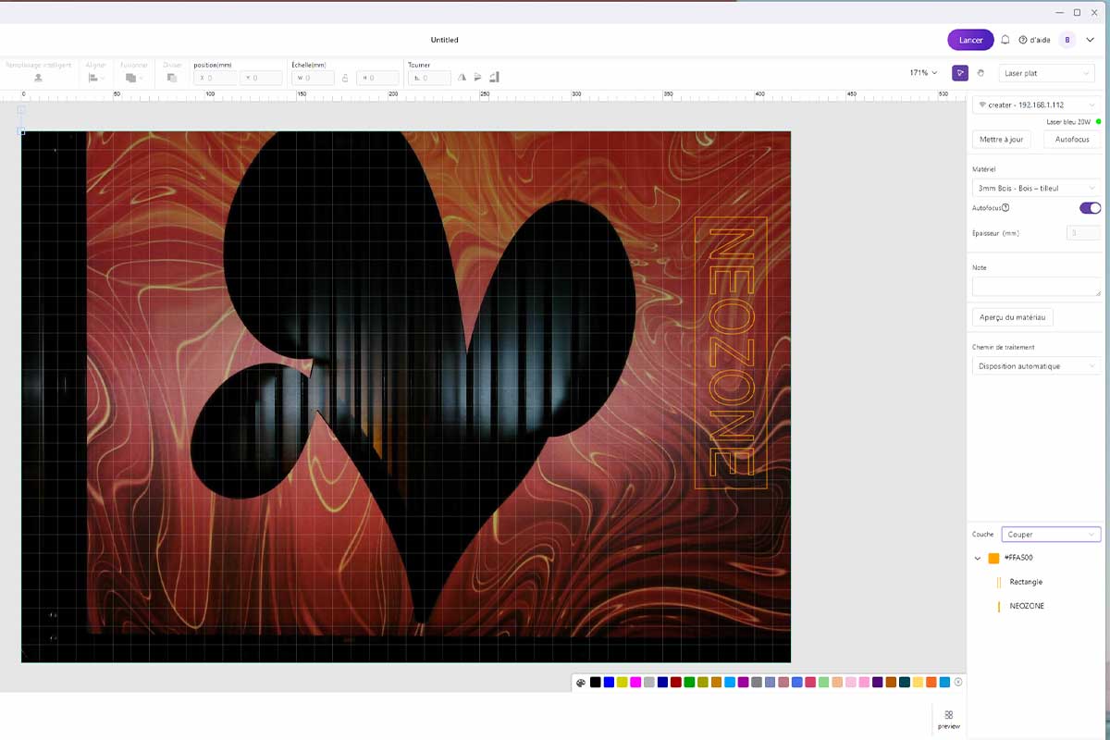Open the Disposition automatique dropdown
1110x740 pixels.
pyautogui.click(x=1036, y=366)
